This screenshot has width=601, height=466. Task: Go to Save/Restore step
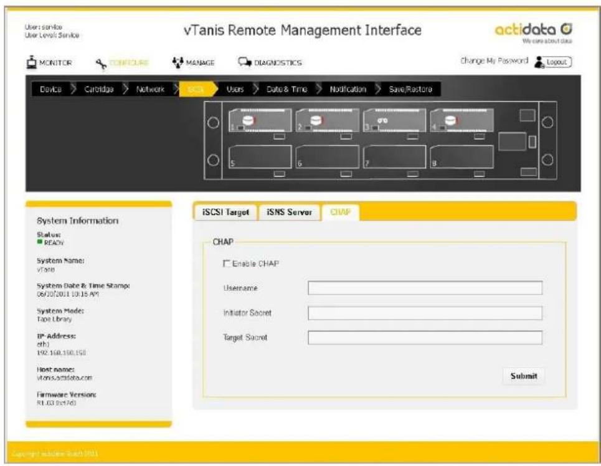pyautogui.click(x=410, y=89)
